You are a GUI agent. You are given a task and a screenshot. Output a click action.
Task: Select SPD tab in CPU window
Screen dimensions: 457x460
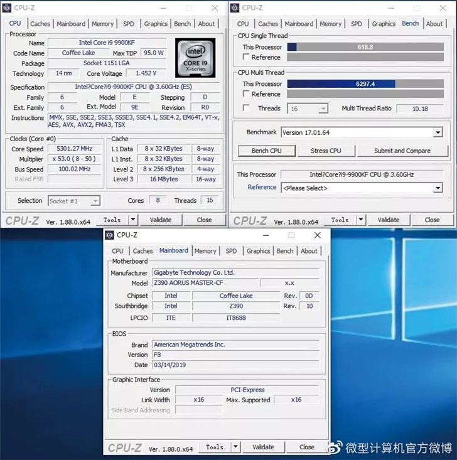129,24
